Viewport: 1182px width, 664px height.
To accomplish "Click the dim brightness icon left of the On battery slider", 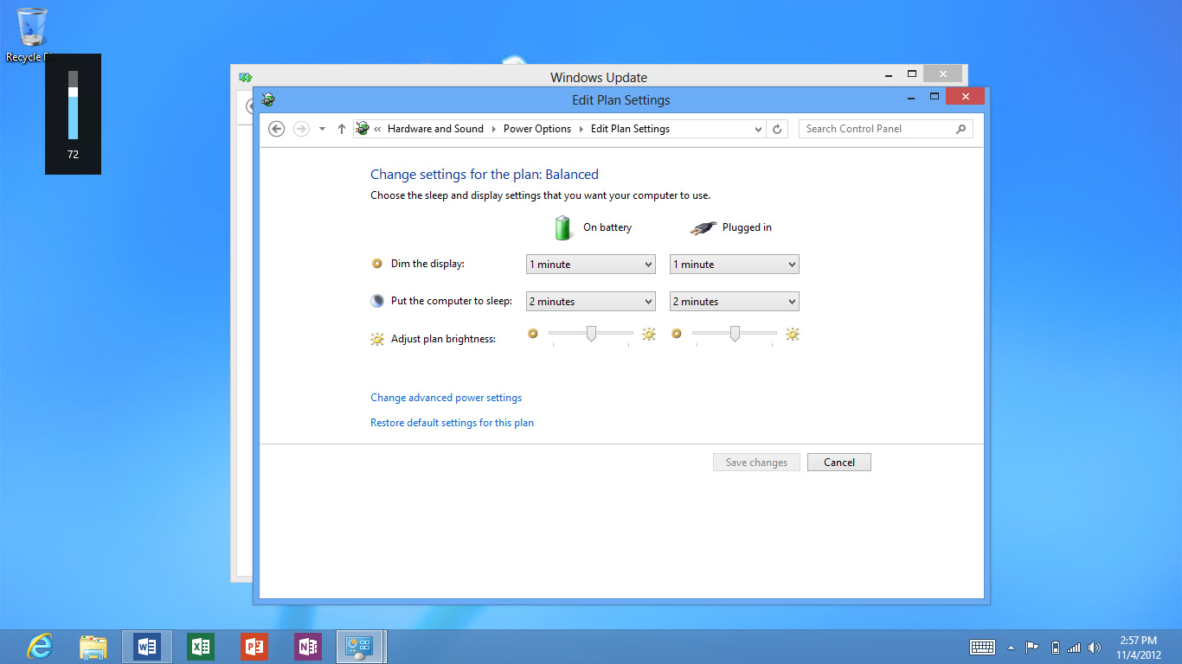I will pos(532,333).
